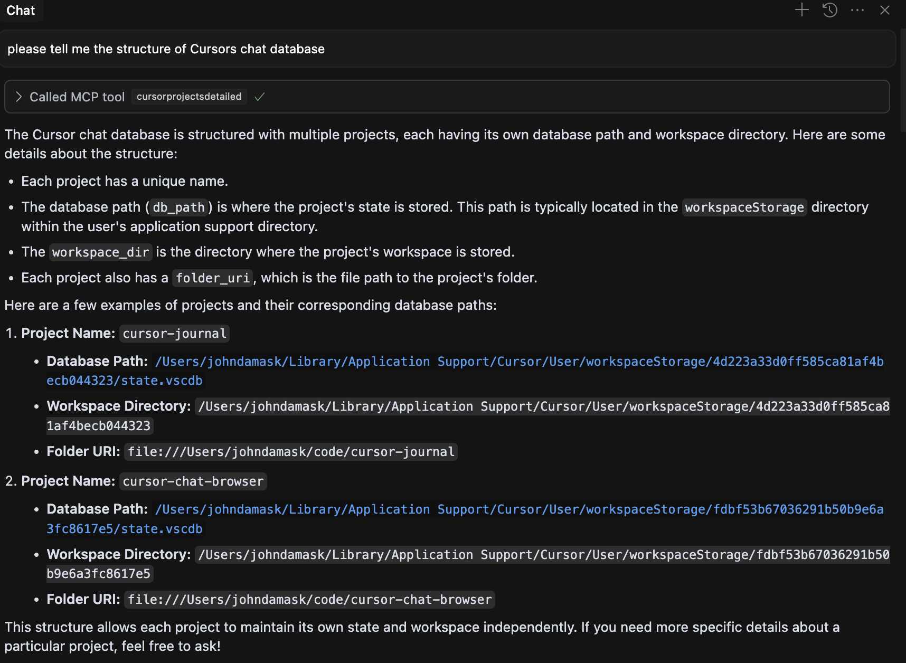Image resolution: width=906 pixels, height=663 pixels.
Task: Click the green checkmark beside cursorprojectsdetailed
Action: tap(259, 97)
